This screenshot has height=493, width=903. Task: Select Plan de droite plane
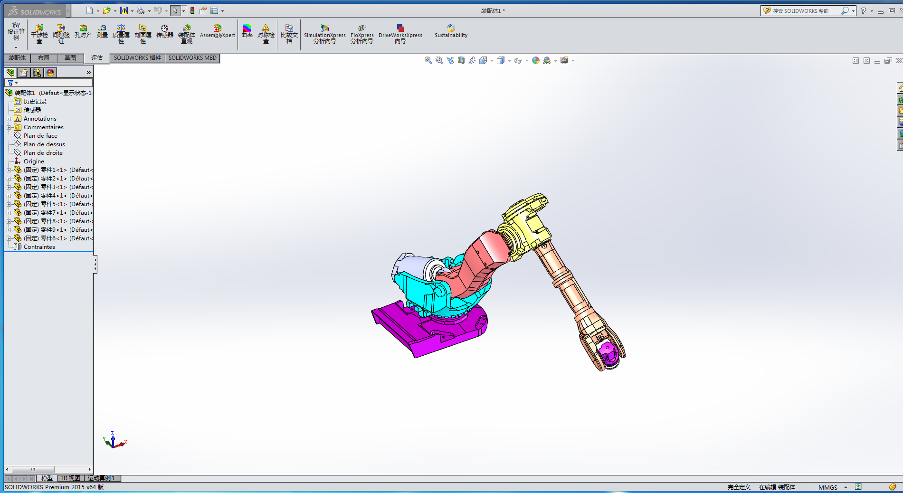tap(43, 153)
